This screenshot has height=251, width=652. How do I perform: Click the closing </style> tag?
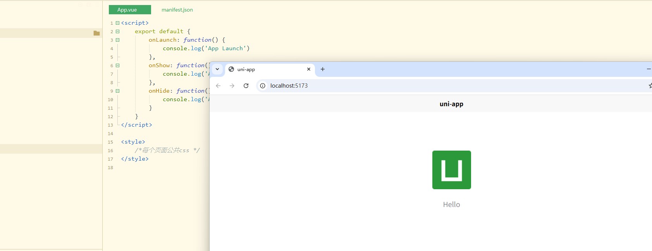(x=135, y=159)
